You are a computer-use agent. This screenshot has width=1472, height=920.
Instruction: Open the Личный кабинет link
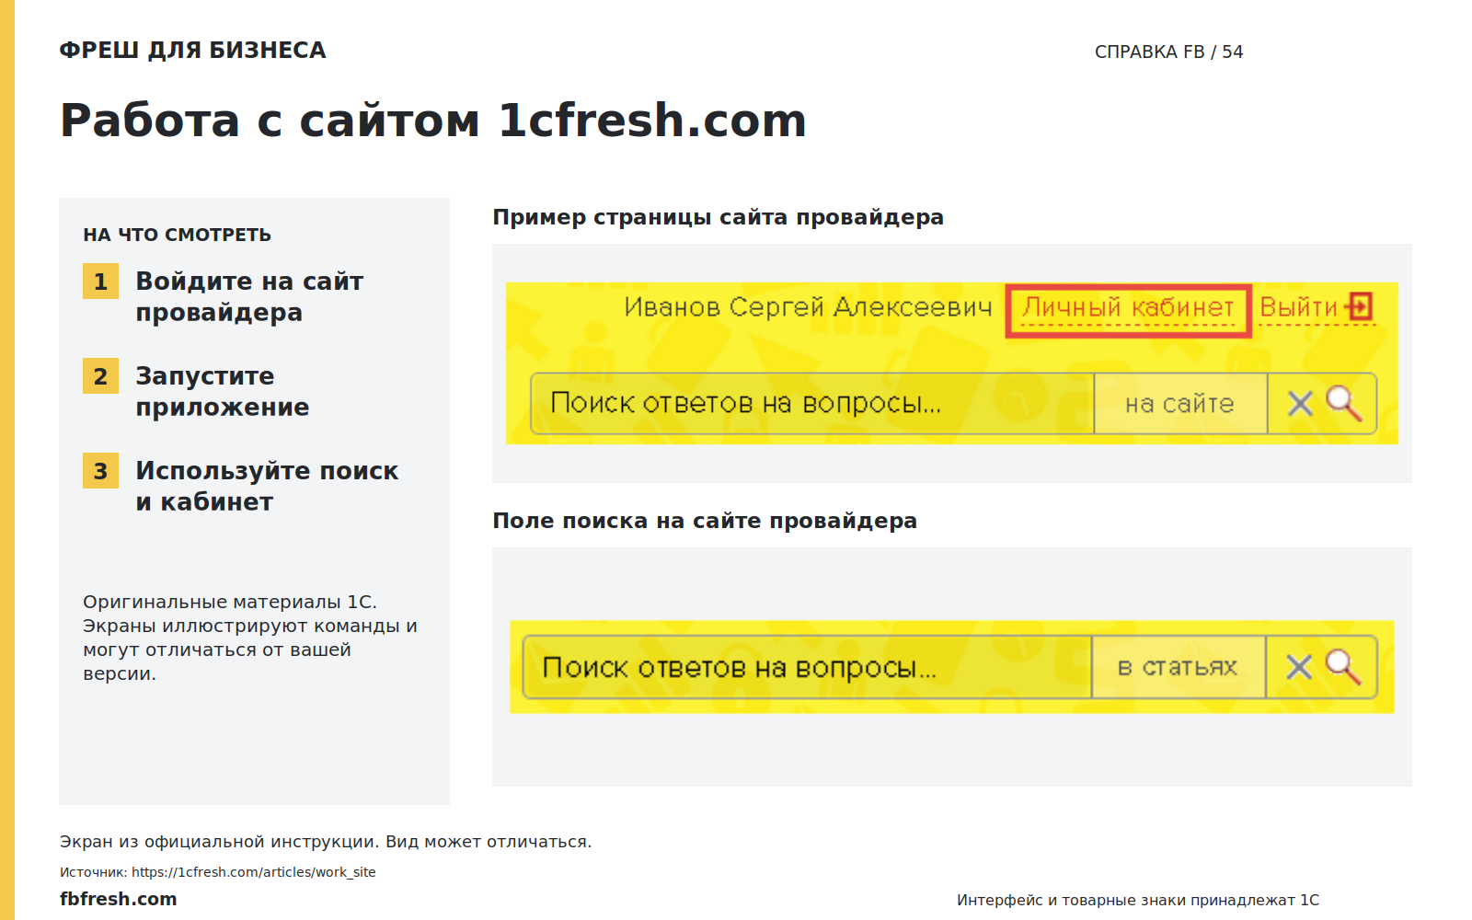pos(1128,308)
